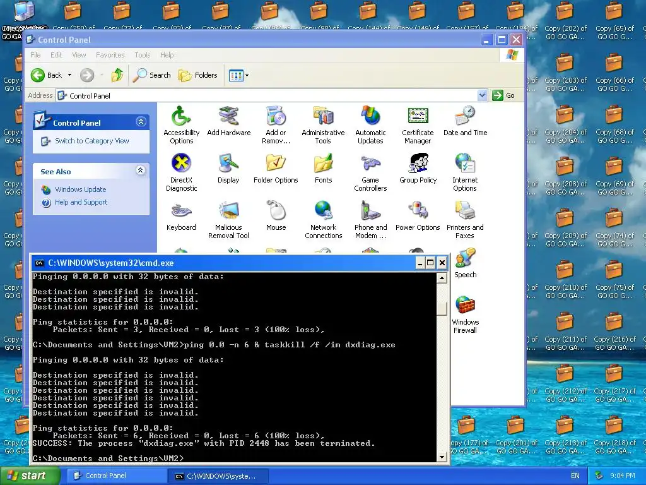Image resolution: width=646 pixels, height=485 pixels.
Task: Click the Go button beside address bar
Action: [503, 96]
